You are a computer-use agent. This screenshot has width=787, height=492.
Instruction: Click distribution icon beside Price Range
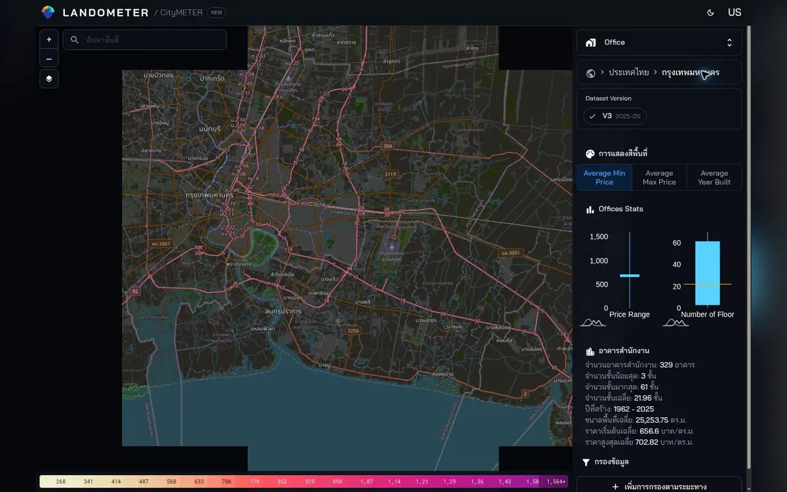tap(593, 322)
